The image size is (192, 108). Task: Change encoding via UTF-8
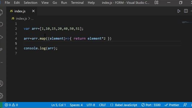91,105
